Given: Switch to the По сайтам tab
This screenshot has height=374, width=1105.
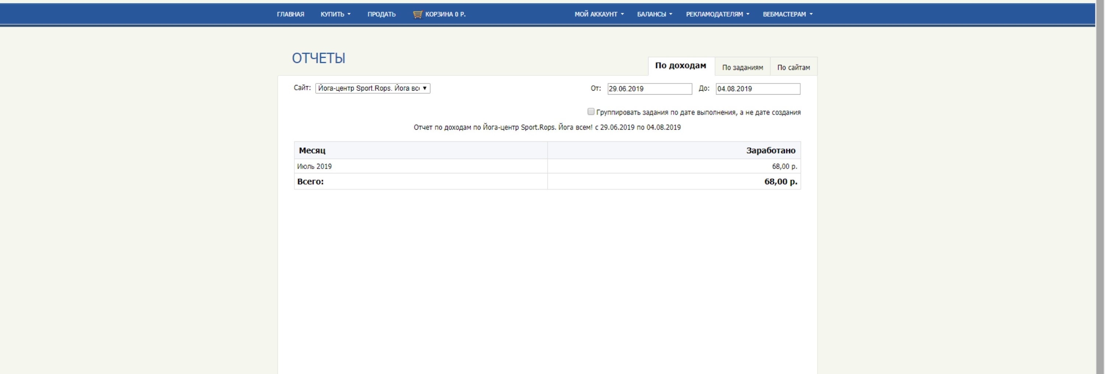Looking at the screenshot, I should pyautogui.click(x=794, y=67).
